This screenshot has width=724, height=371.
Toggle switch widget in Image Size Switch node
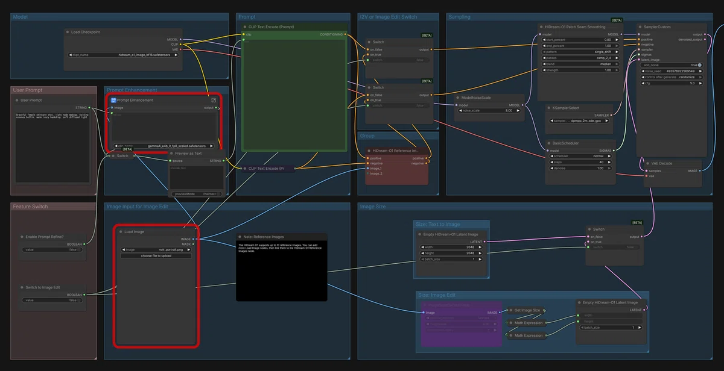click(613, 247)
